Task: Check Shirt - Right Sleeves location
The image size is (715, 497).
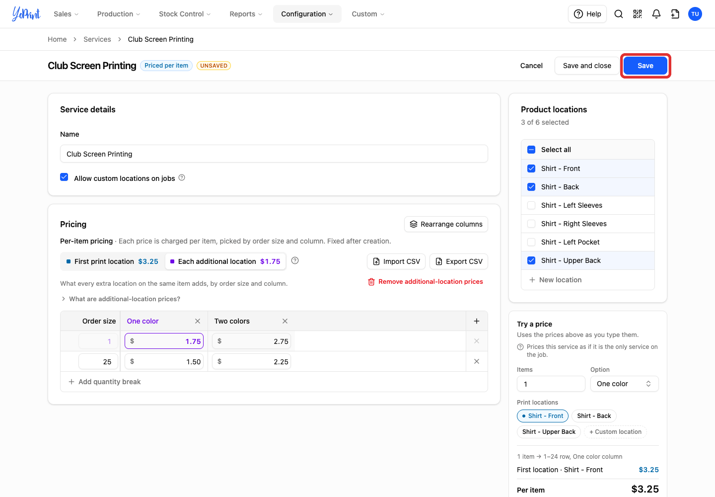Action: click(x=531, y=224)
